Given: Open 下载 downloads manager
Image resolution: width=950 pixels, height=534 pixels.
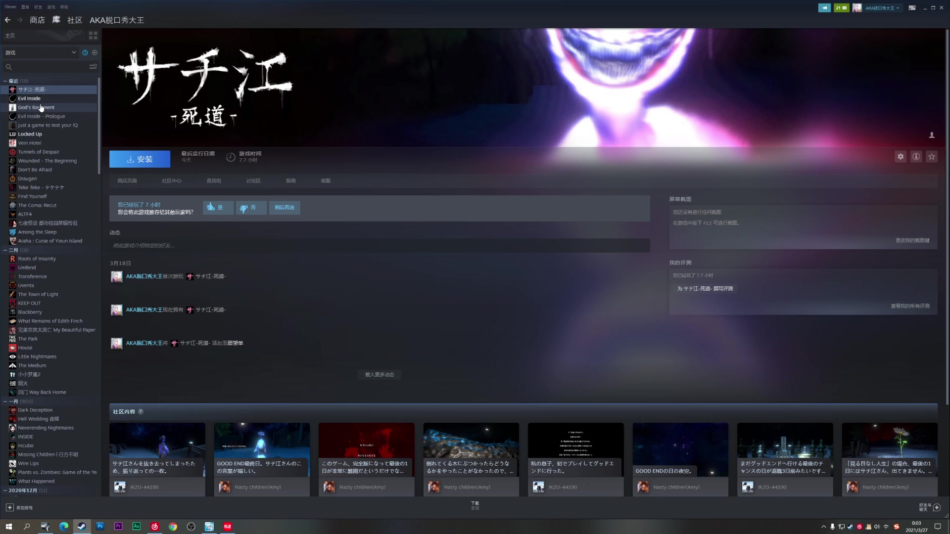Looking at the screenshot, I should [x=475, y=505].
